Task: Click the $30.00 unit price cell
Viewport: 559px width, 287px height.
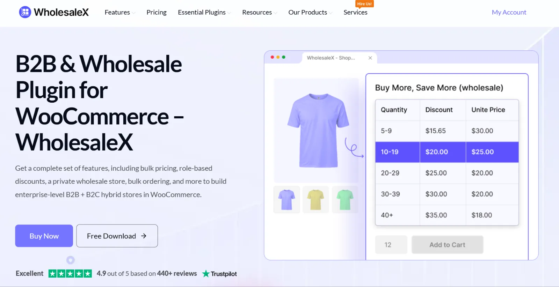Action: (x=492, y=131)
